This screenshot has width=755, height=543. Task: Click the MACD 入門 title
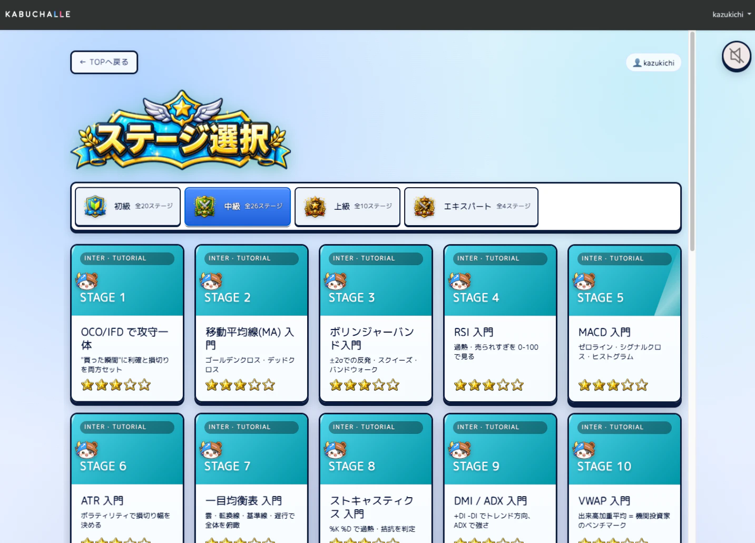point(604,332)
